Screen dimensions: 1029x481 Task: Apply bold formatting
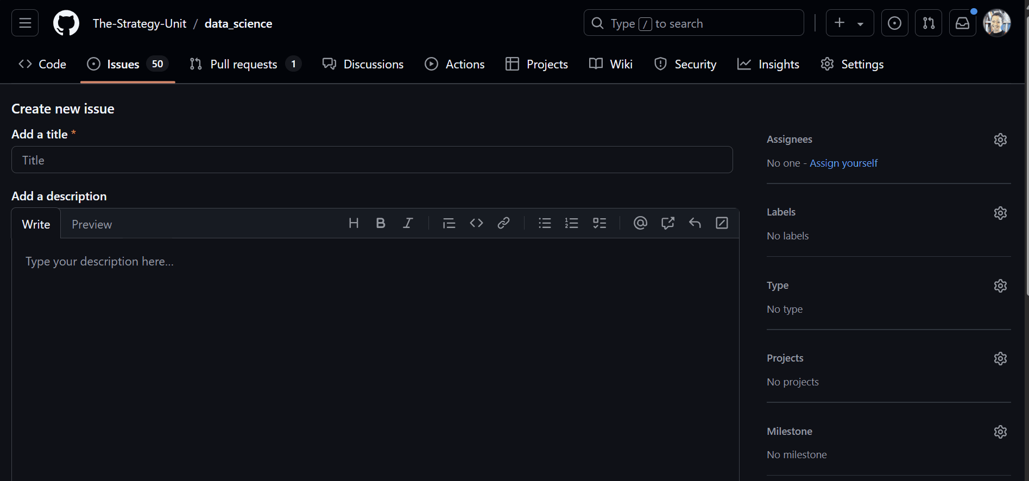(381, 223)
